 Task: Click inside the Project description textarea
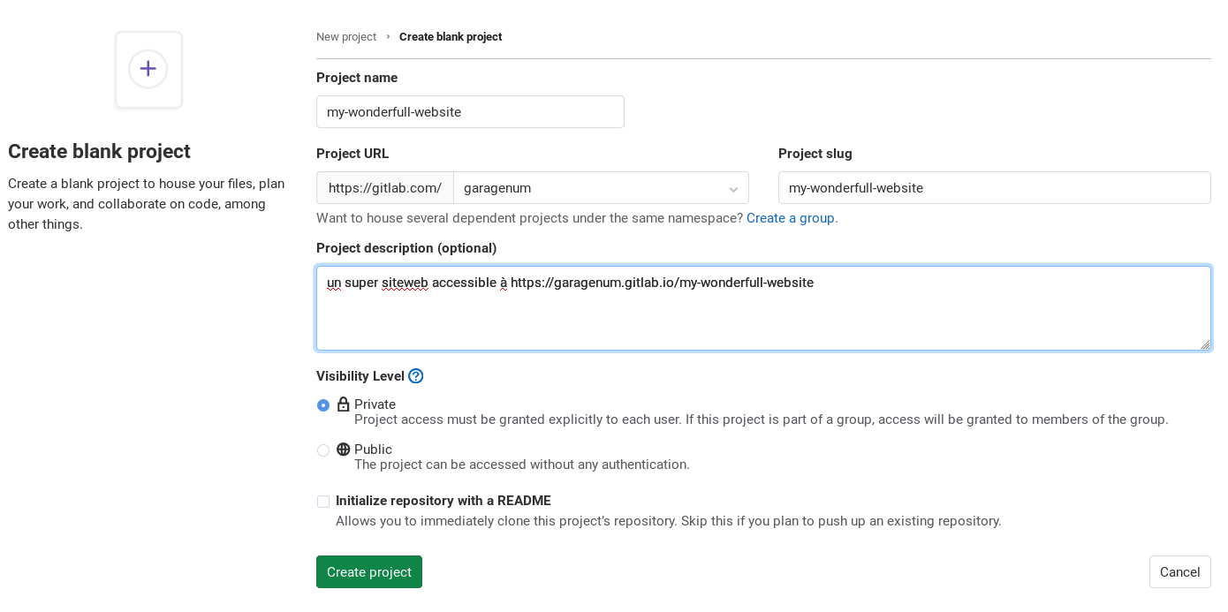[763, 308]
